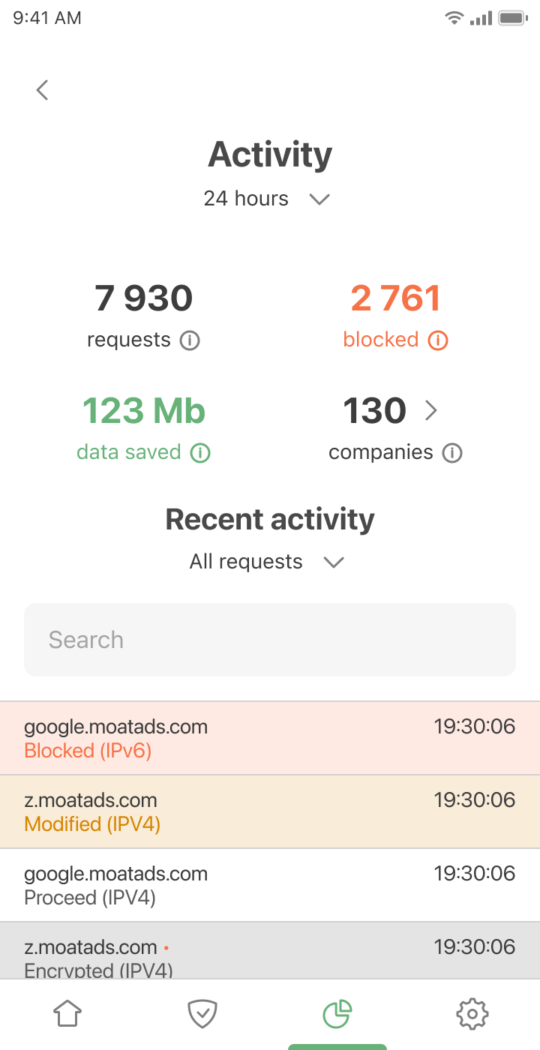
Task: Tap the back arrow icon
Action: 43,90
